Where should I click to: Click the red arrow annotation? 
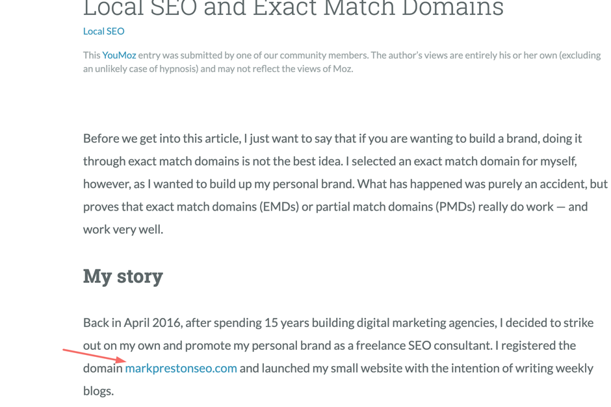[x=95, y=356]
